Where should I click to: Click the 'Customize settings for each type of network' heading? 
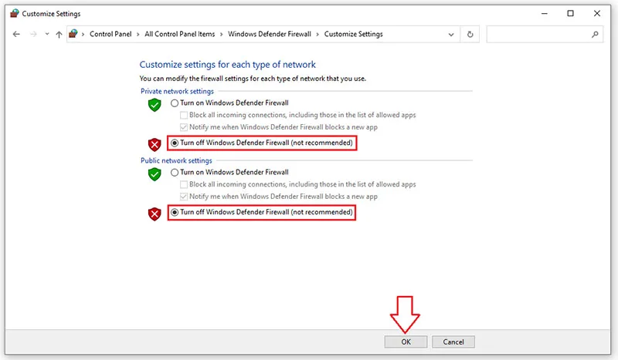227,65
